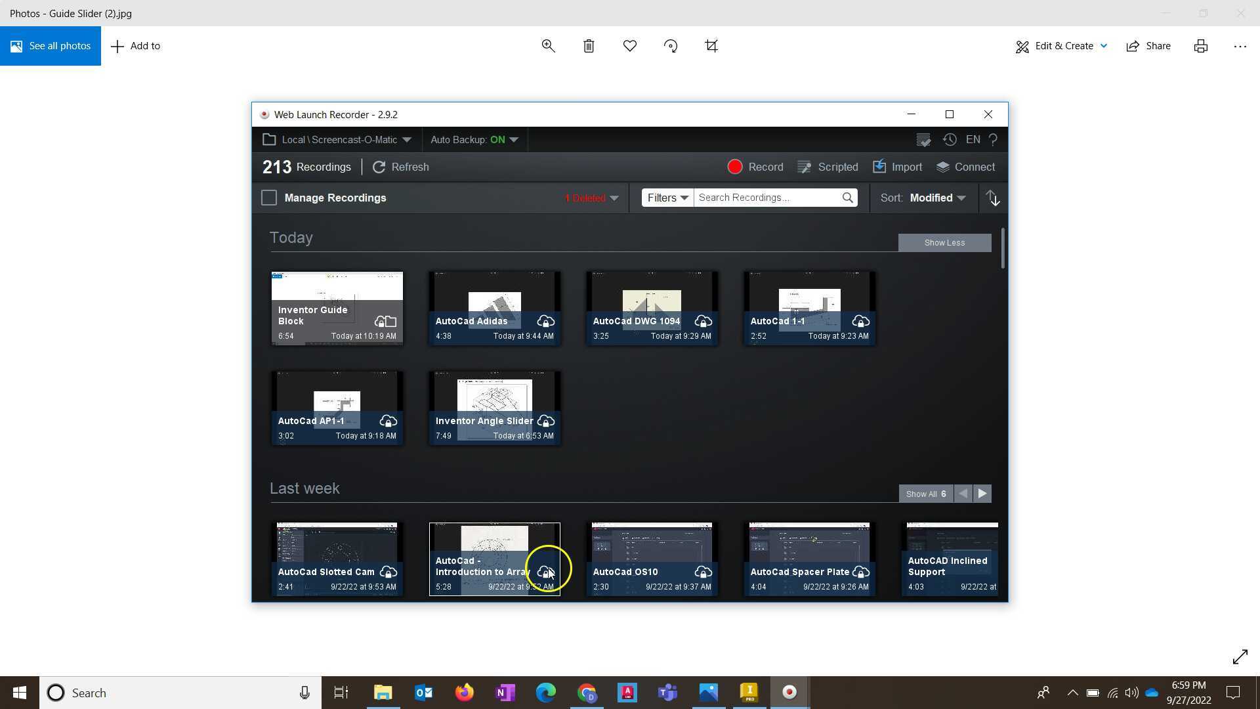Click the red Record button icon
The width and height of the screenshot is (1260, 709).
coord(735,167)
